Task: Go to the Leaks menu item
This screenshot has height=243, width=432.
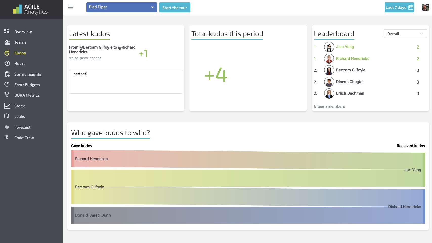Action: click(20, 117)
